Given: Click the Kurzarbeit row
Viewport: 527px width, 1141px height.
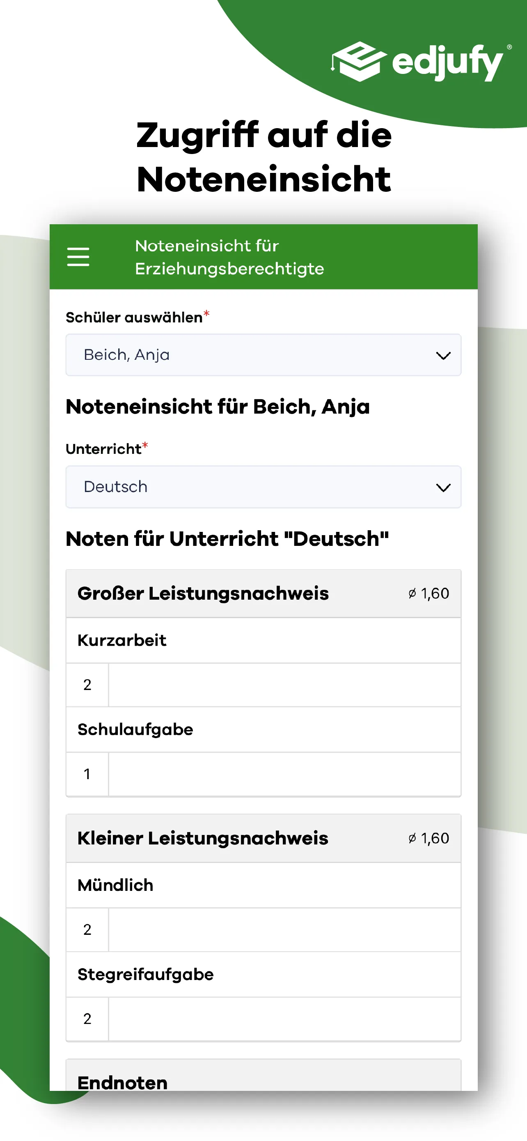Looking at the screenshot, I should click(264, 640).
